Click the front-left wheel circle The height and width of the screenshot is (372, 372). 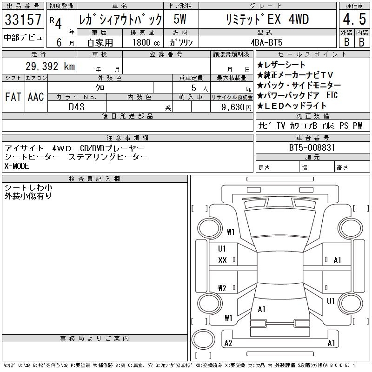click(210, 228)
